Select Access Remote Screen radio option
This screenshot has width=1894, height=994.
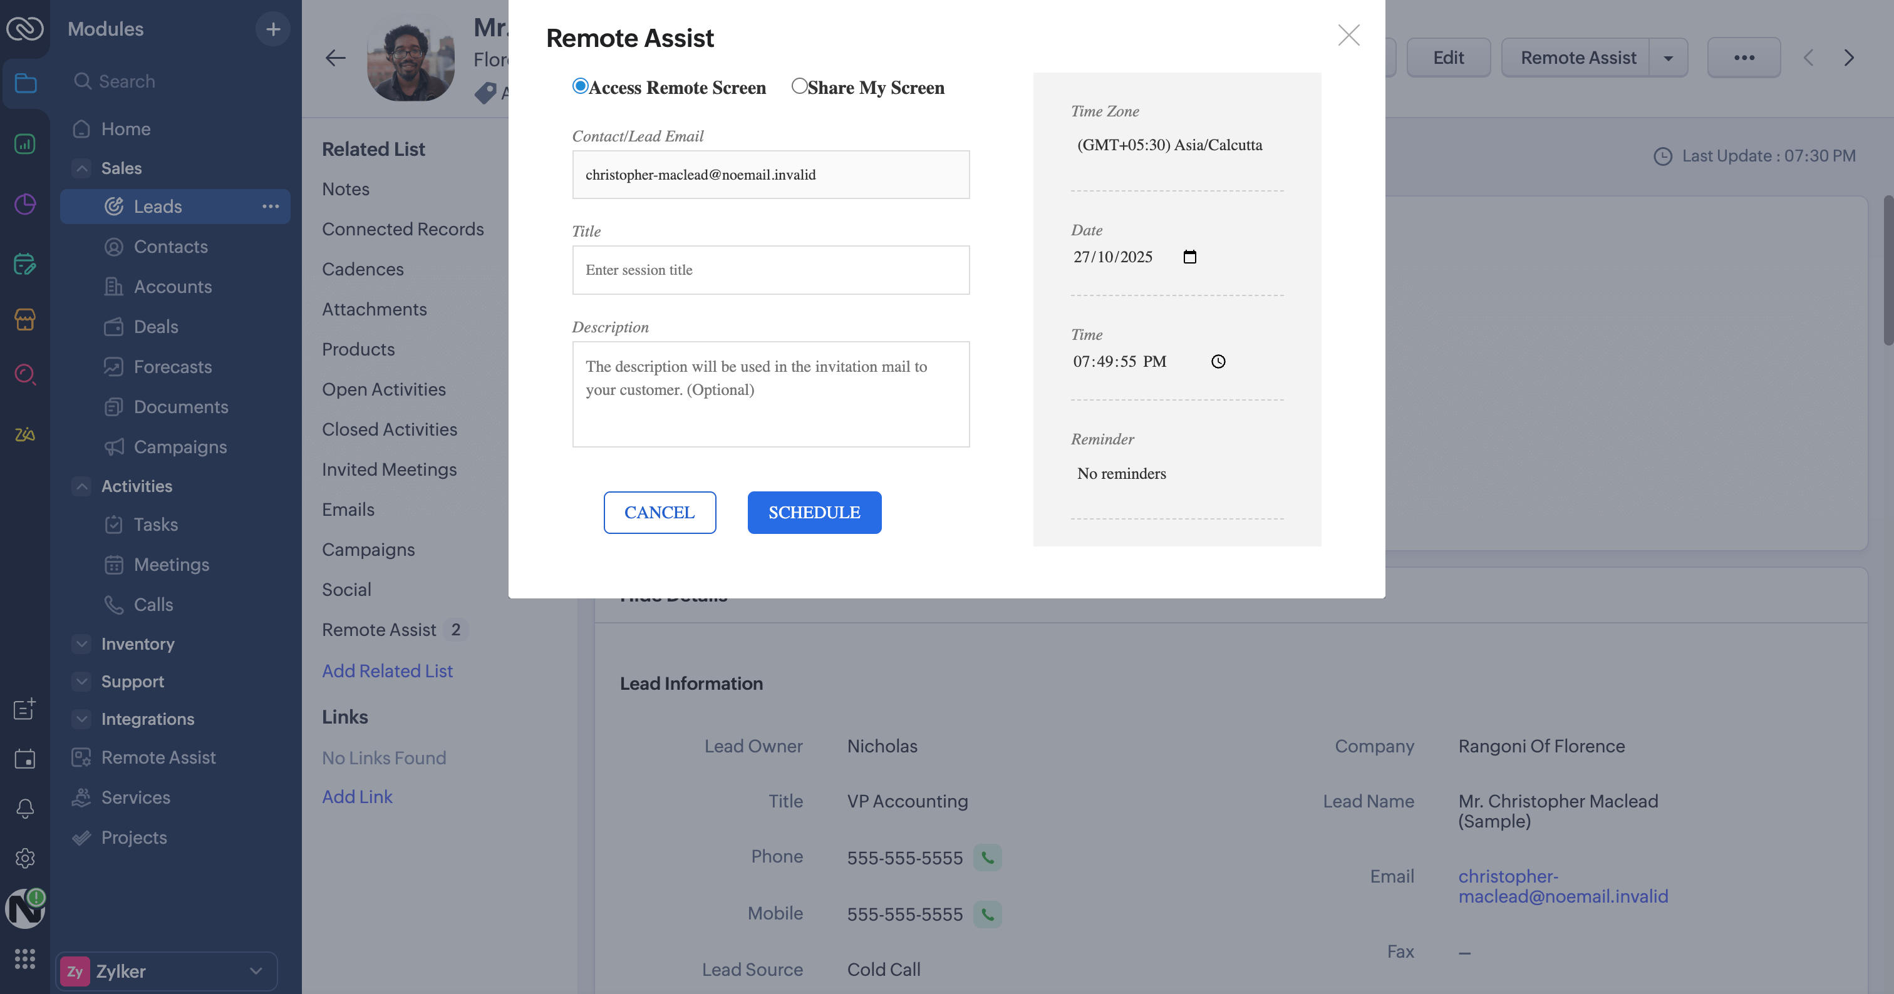point(580,86)
